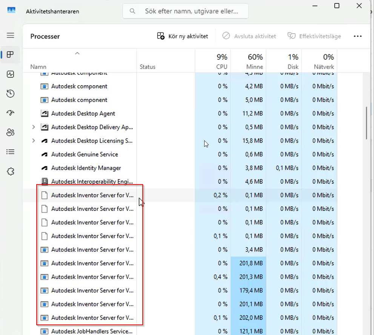
Task: Click the Autodesk Genuine Service icon
Action: [45, 155]
